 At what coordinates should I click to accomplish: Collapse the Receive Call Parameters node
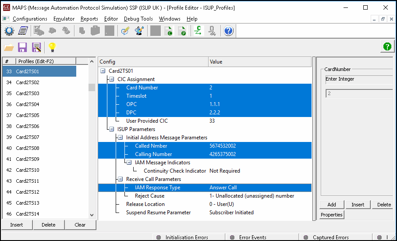tap(121, 179)
